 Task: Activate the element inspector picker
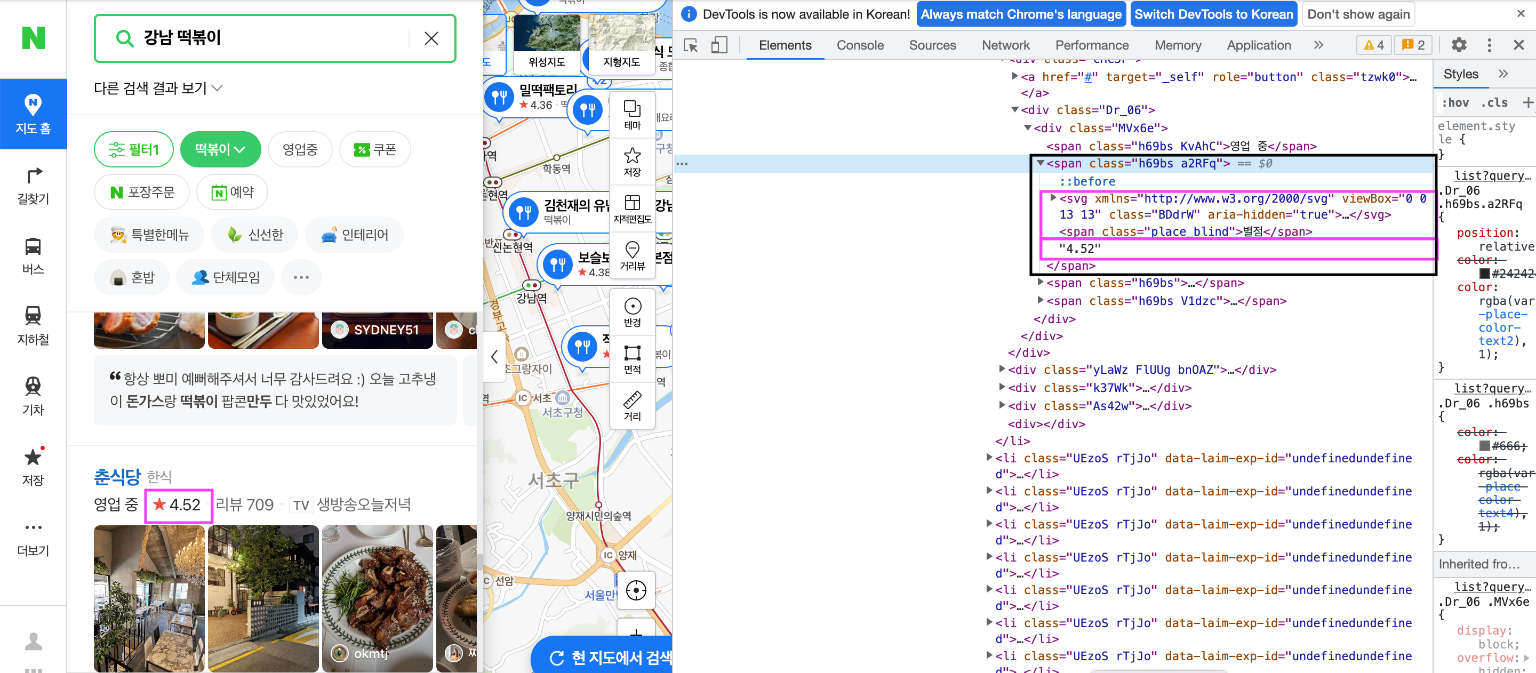691,45
